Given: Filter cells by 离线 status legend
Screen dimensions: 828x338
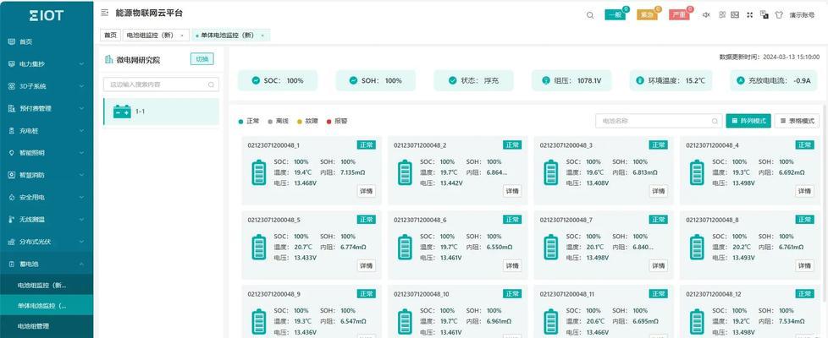Looking at the screenshot, I should point(278,121).
